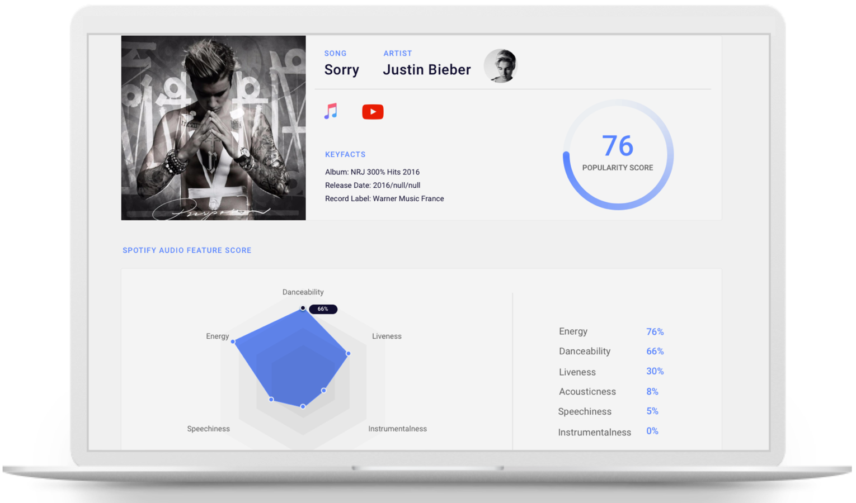This screenshot has height=503, width=856.
Task: Select the Release Date: 2016/null/null line
Action: click(373, 186)
